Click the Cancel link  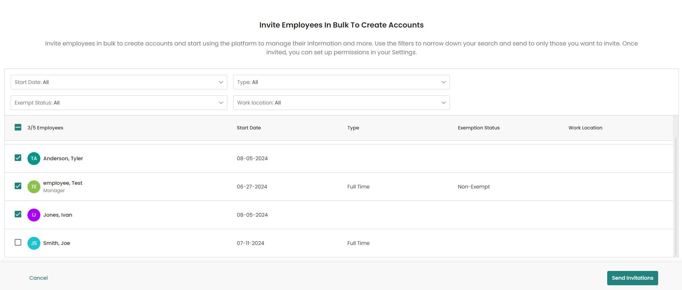[38, 278]
